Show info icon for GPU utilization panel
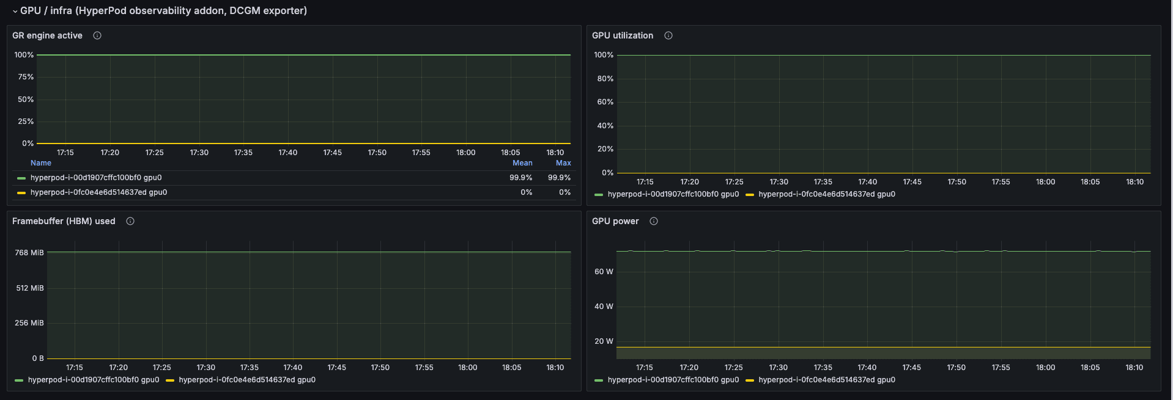This screenshot has width=1173, height=400. pos(668,35)
